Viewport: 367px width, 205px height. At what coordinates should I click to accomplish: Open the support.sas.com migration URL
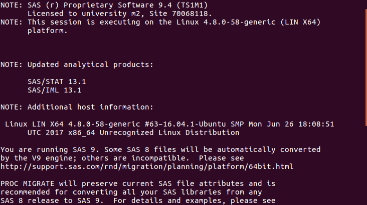147,166
